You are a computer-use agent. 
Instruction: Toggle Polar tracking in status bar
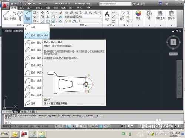73,126
